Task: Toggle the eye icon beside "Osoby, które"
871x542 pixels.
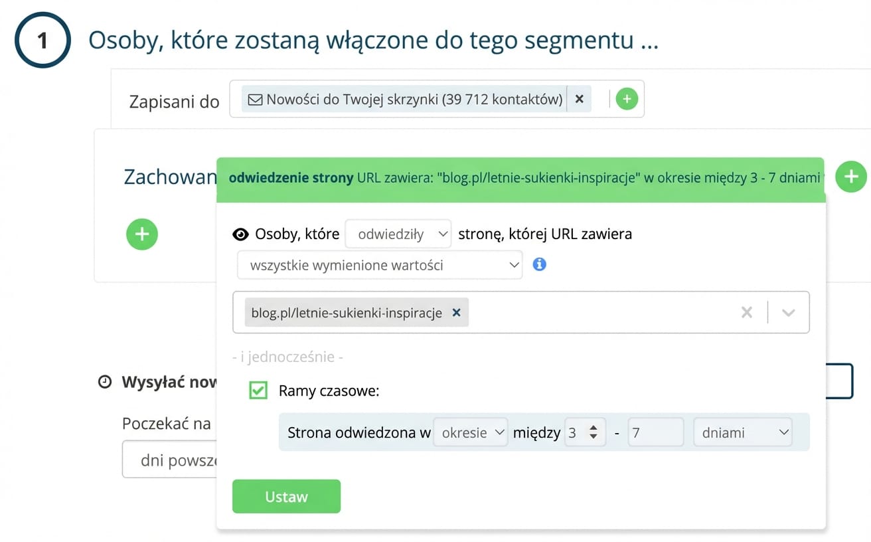Action: pyautogui.click(x=241, y=234)
